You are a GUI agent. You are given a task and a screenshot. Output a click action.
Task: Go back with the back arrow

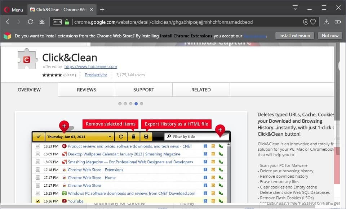[x=8, y=22]
